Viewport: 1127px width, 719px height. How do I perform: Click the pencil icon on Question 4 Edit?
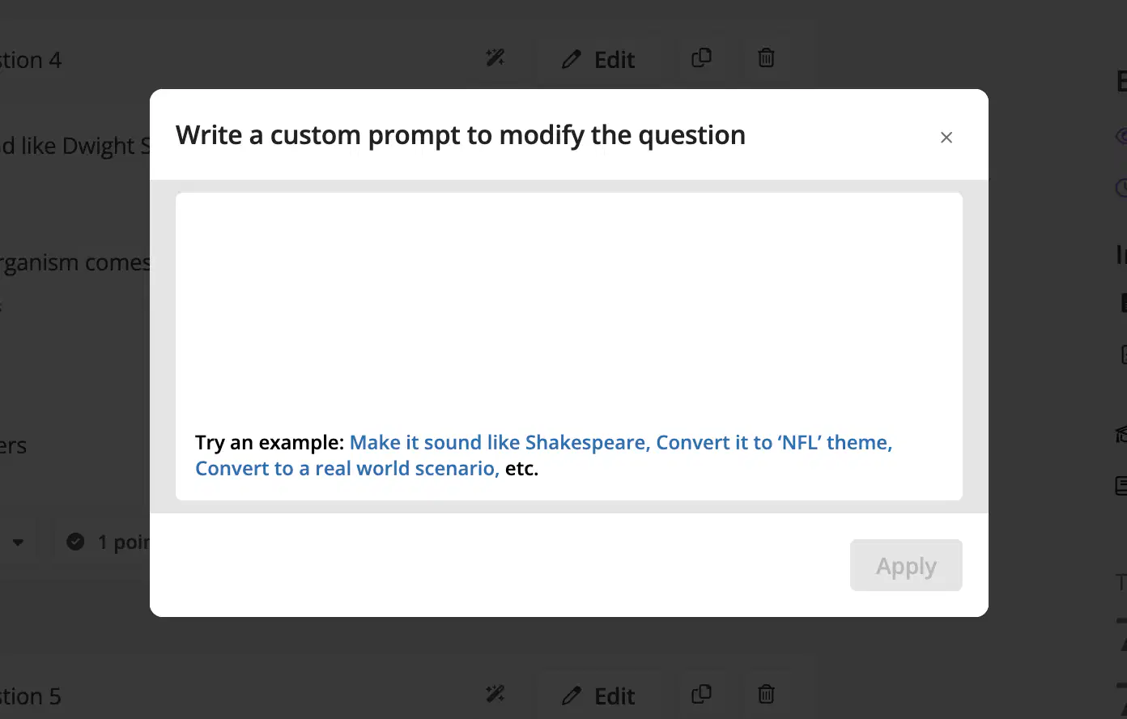pos(572,60)
